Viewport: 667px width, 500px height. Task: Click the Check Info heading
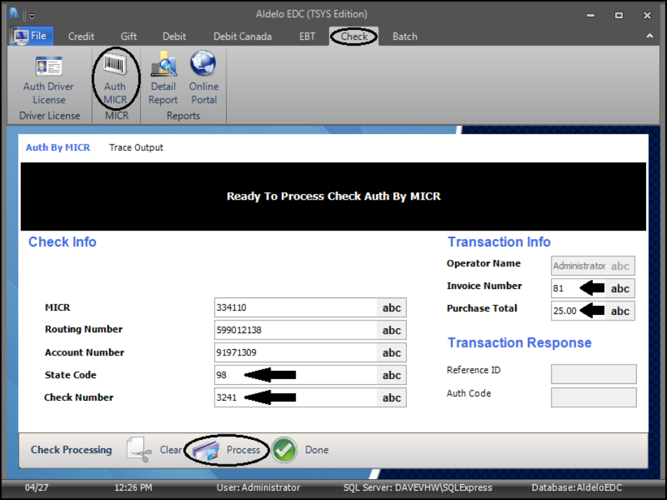[62, 242]
